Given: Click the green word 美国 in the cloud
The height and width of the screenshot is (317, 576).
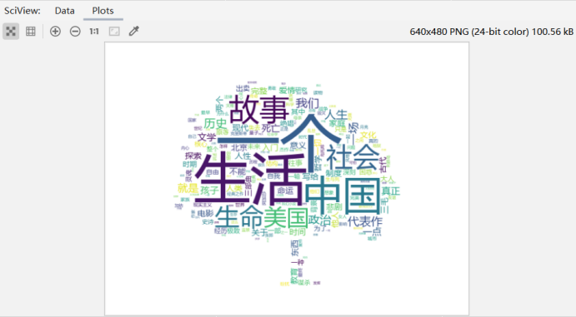Looking at the screenshot, I should coord(286,218).
